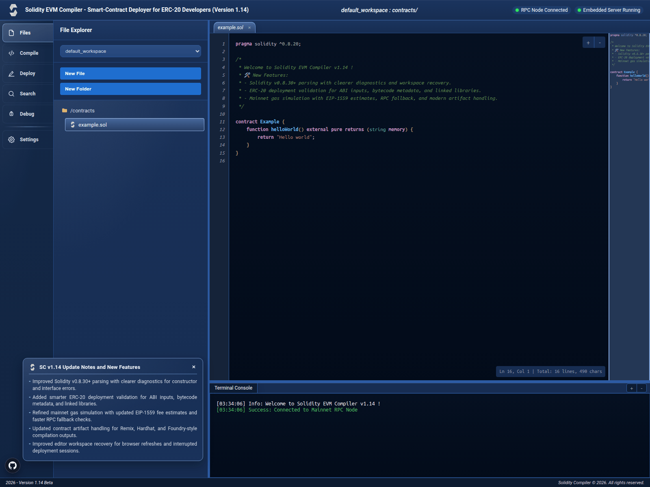Click the SC v1.14 Update Notes title
This screenshot has height=487, width=650.
pos(90,367)
